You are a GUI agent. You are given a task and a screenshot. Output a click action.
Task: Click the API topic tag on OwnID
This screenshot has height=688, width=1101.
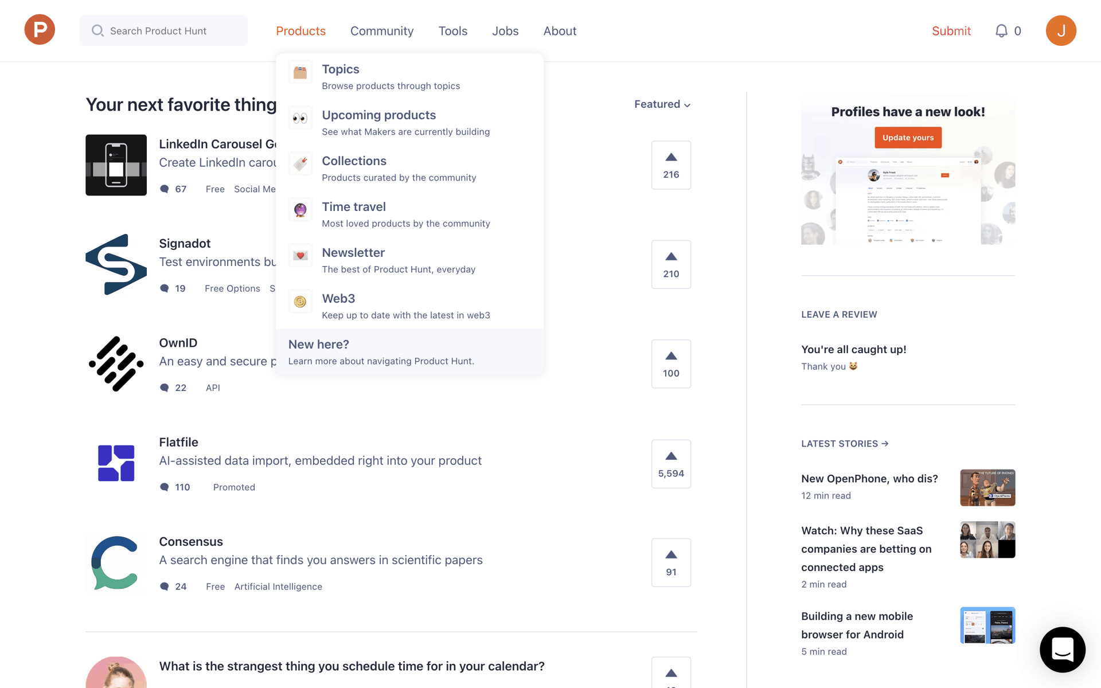[213, 388]
